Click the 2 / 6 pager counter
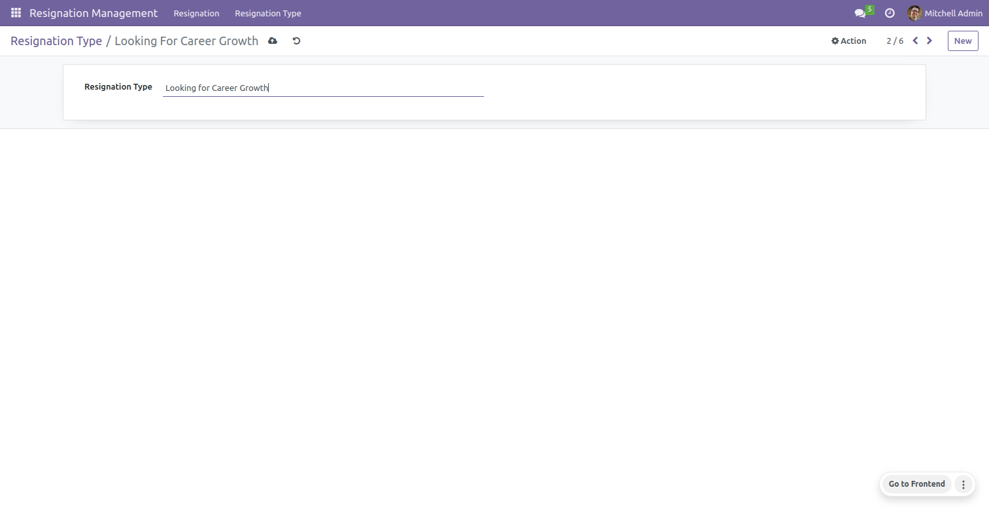Image resolution: width=989 pixels, height=526 pixels. pyautogui.click(x=895, y=41)
